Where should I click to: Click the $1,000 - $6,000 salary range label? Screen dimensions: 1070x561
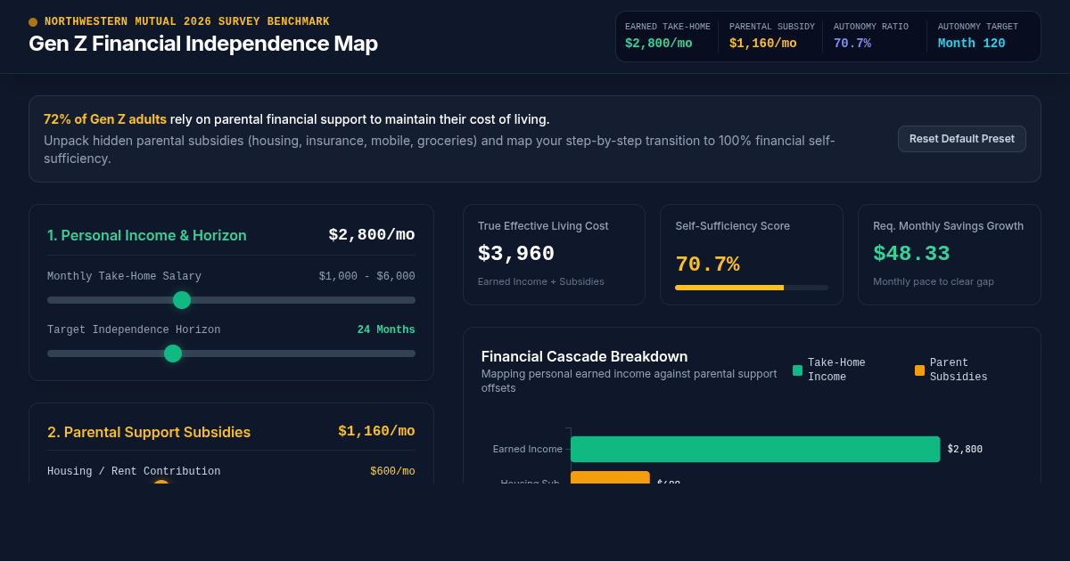(367, 277)
